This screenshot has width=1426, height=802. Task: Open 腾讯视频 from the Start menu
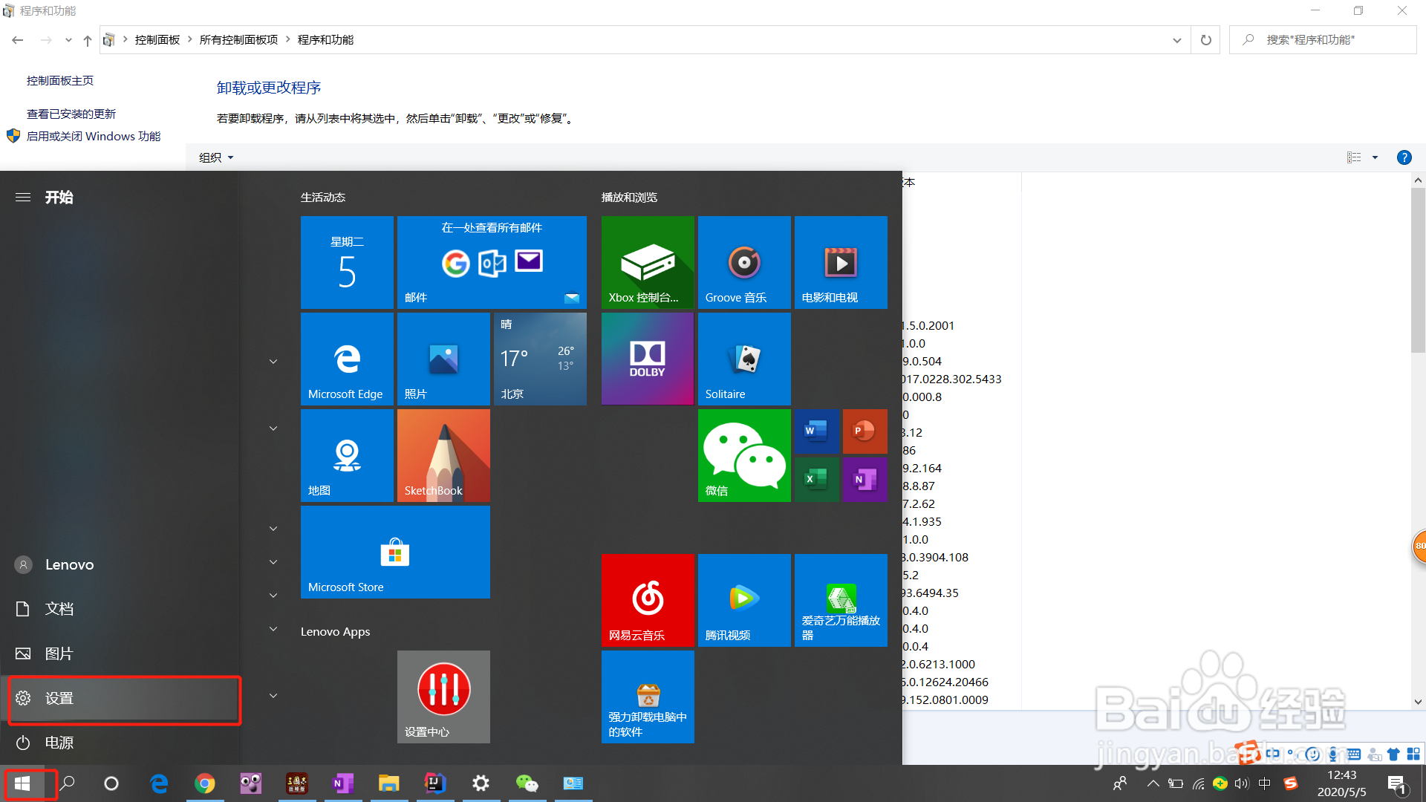743,600
